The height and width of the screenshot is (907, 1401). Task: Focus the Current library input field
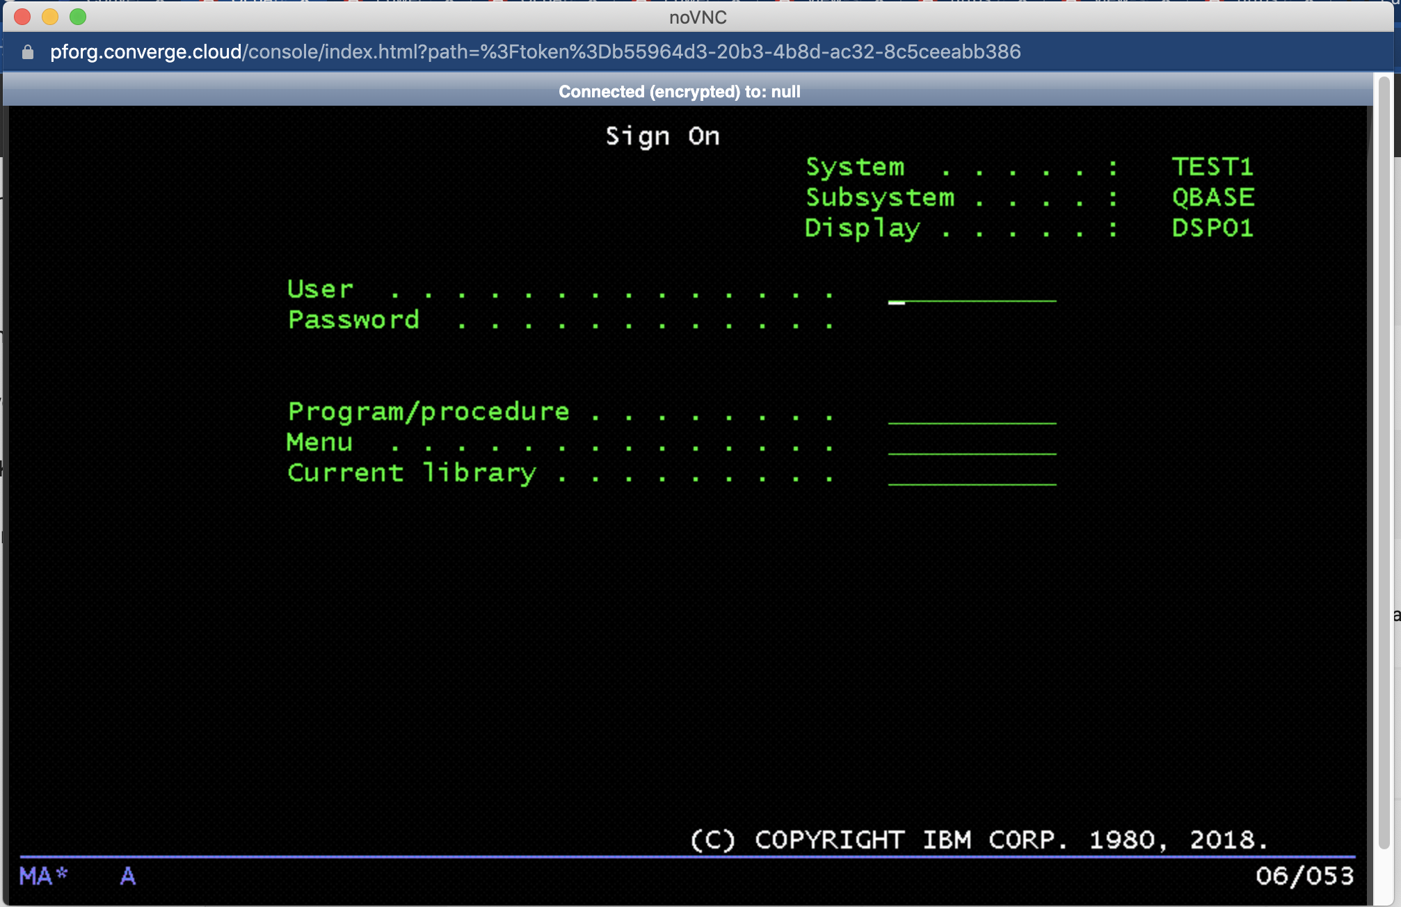[972, 475]
